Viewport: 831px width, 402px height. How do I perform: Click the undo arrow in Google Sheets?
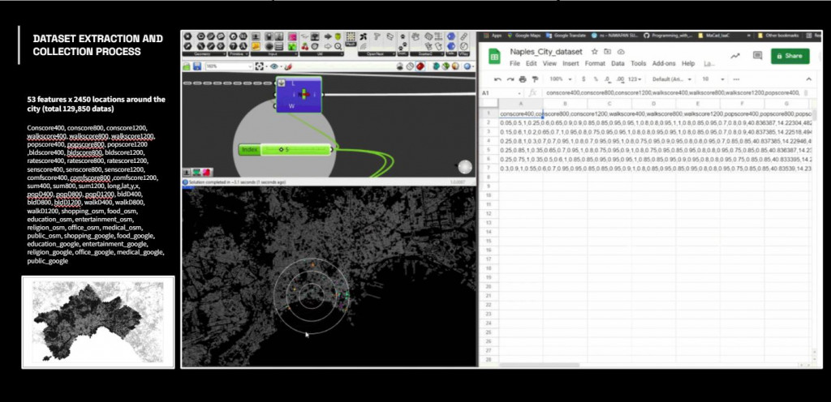pos(497,79)
